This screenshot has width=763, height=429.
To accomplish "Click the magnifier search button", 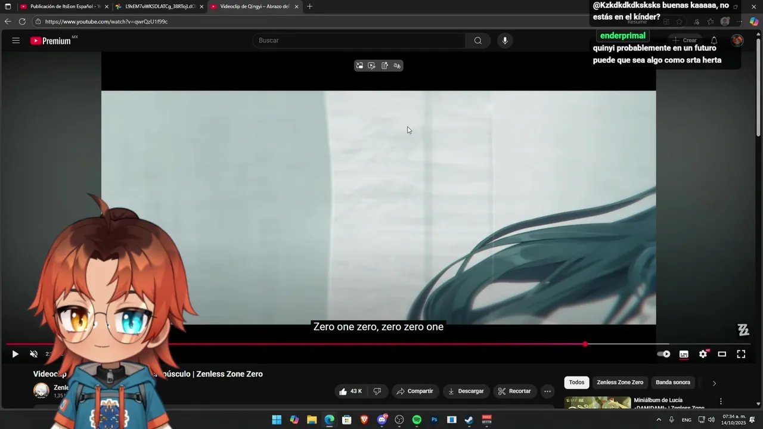I will point(478,41).
